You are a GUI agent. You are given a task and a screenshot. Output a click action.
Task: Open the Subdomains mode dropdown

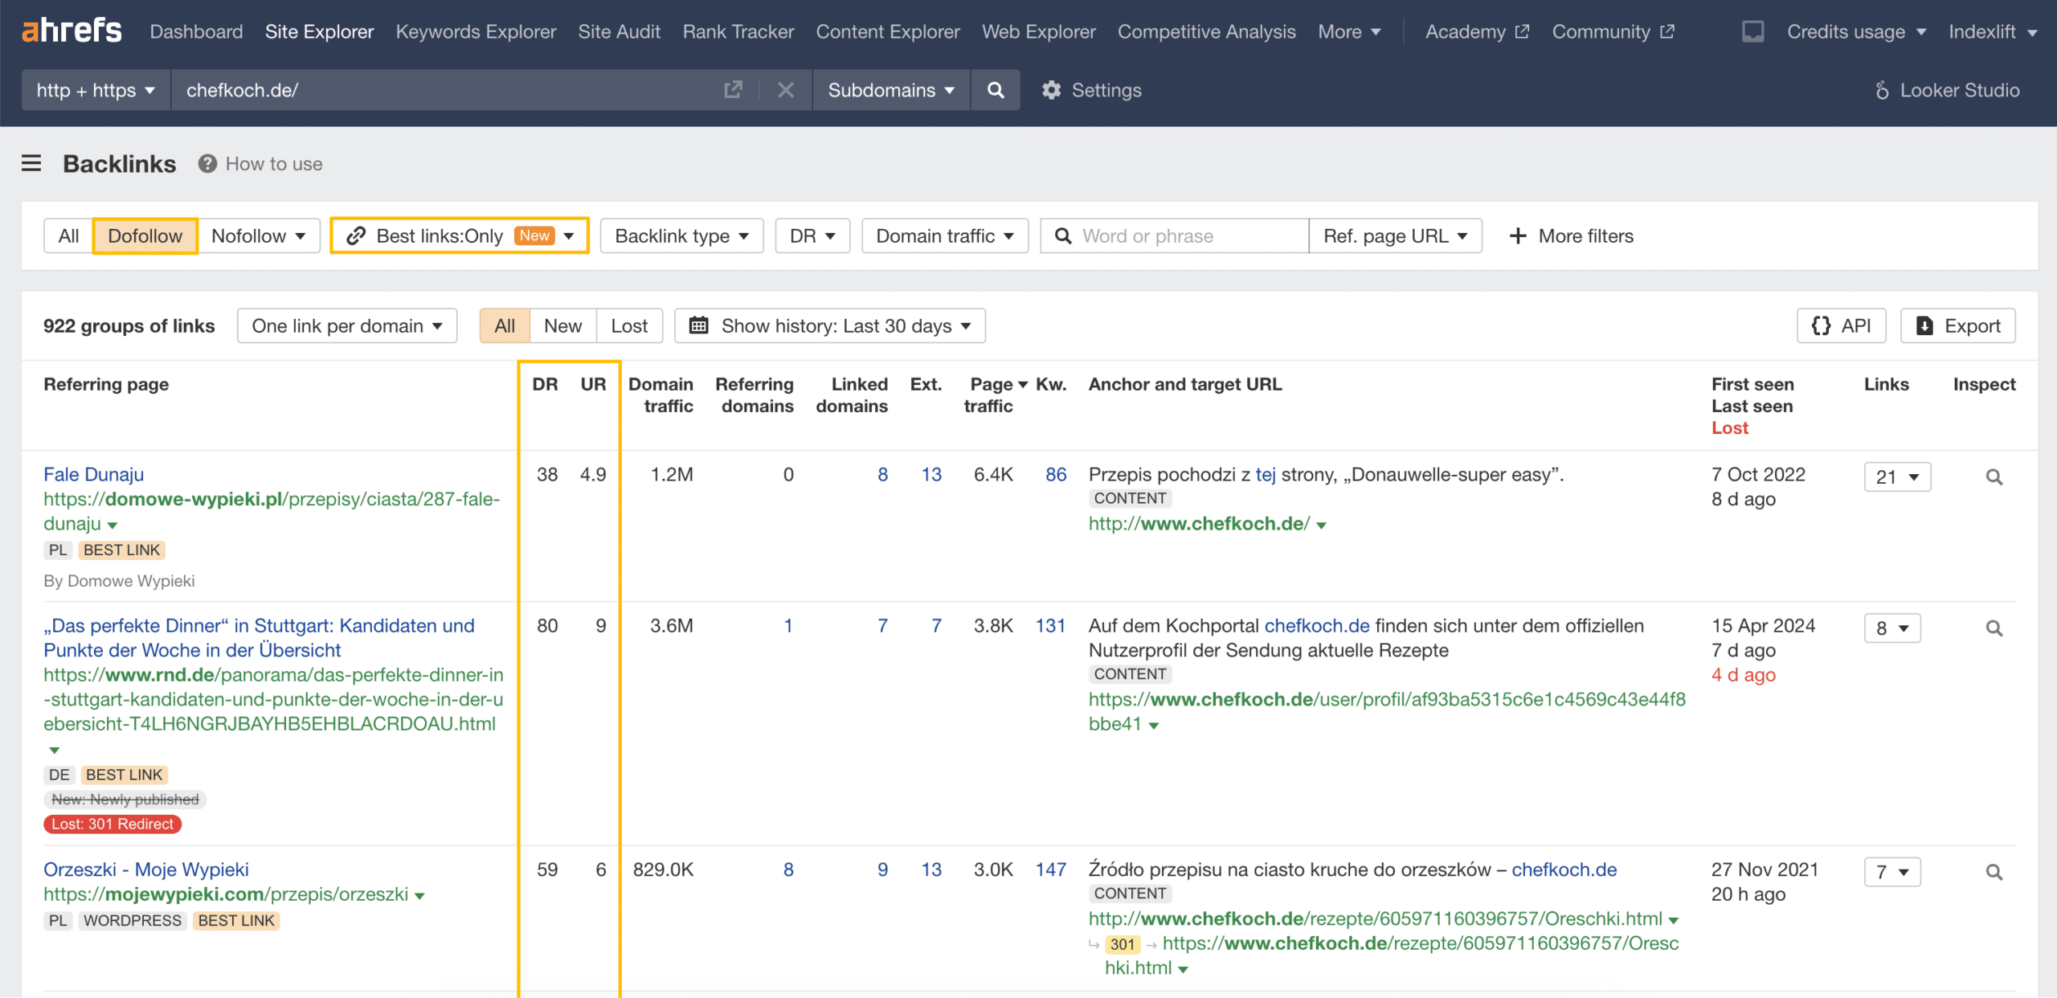point(891,90)
